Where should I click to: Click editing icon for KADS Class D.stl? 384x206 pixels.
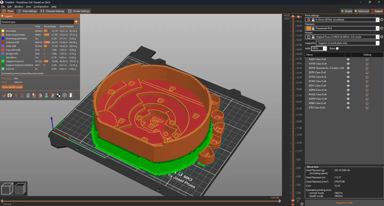pos(367,59)
